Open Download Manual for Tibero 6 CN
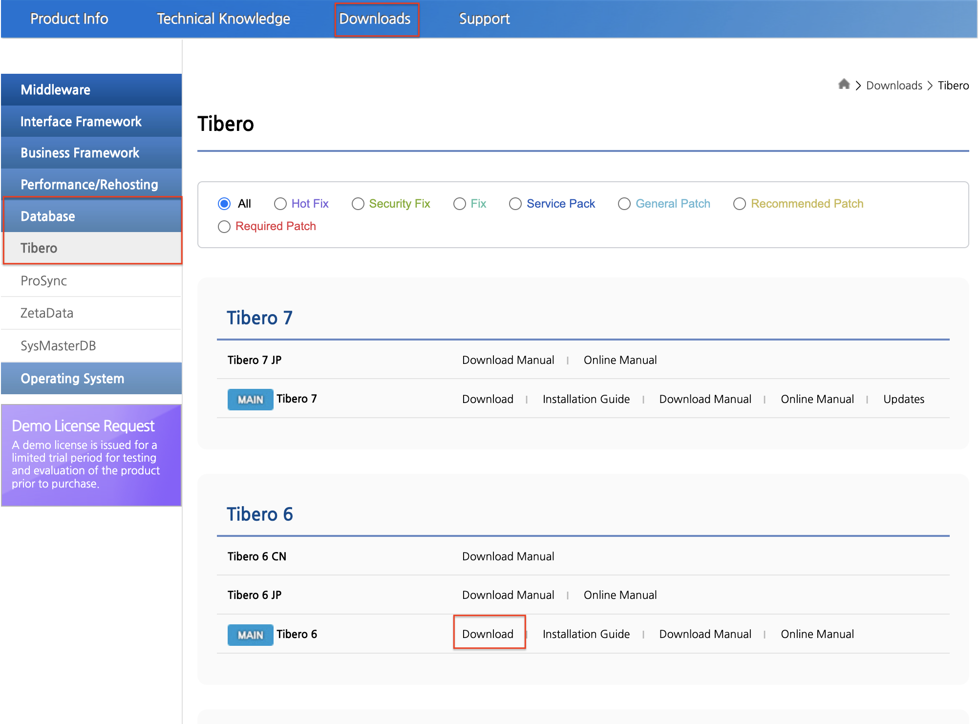Screen dimensions: 980x724 point(508,556)
